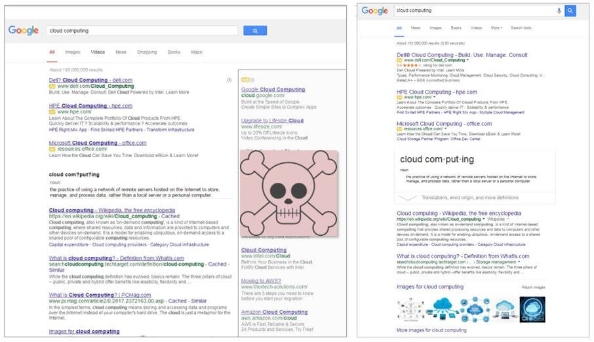
Task: Open dropdown arrow after Storage management breadcrumb
Action: [519, 262]
